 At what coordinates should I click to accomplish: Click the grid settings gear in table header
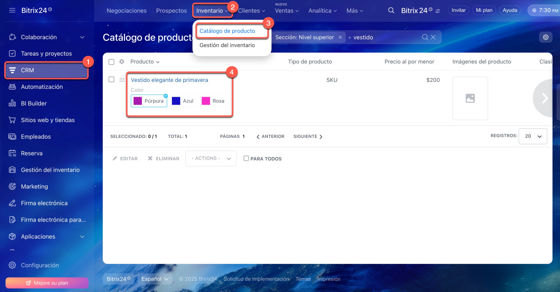tap(122, 62)
